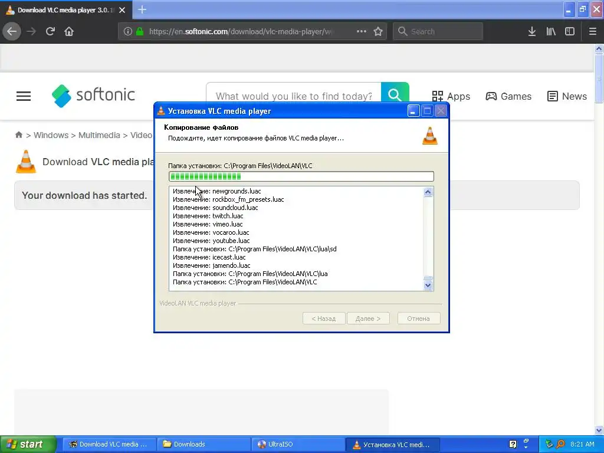This screenshot has height=453, width=604.
Task: Open the Firefox downloads arrow
Action: (x=532, y=32)
